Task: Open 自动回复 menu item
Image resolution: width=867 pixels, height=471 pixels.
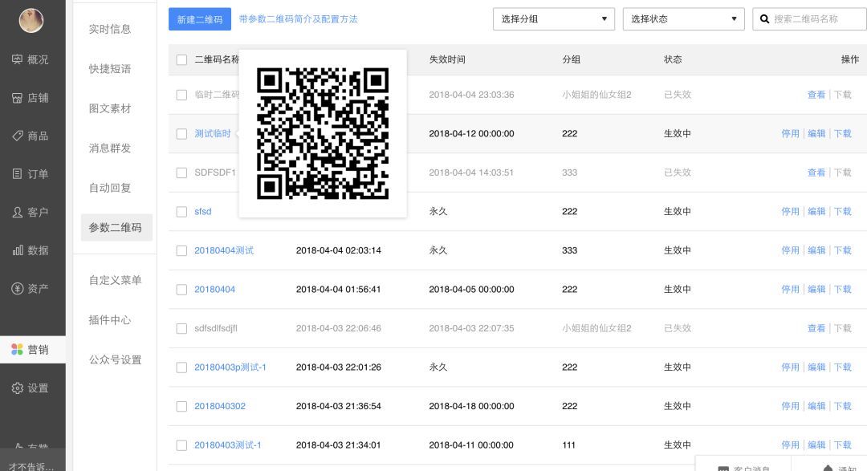Action: (x=109, y=188)
